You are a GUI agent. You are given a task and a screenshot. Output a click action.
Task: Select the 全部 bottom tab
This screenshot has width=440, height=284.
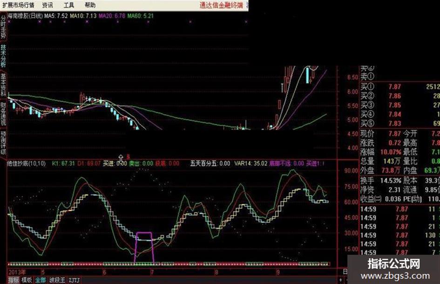click(41, 280)
